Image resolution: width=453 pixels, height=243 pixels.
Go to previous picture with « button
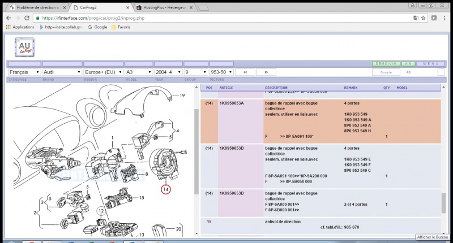coord(245,72)
